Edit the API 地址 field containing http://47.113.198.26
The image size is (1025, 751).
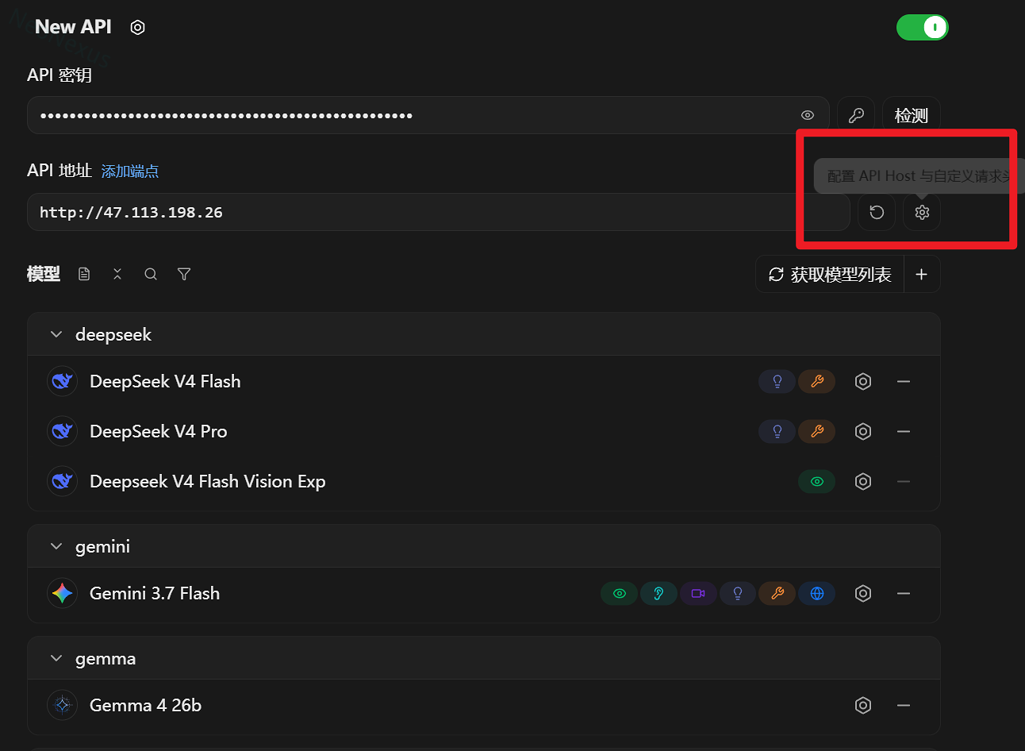coord(439,212)
